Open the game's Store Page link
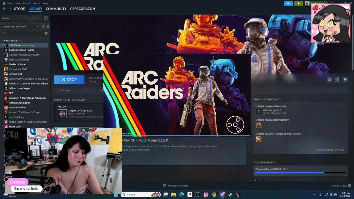 pos(64,90)
